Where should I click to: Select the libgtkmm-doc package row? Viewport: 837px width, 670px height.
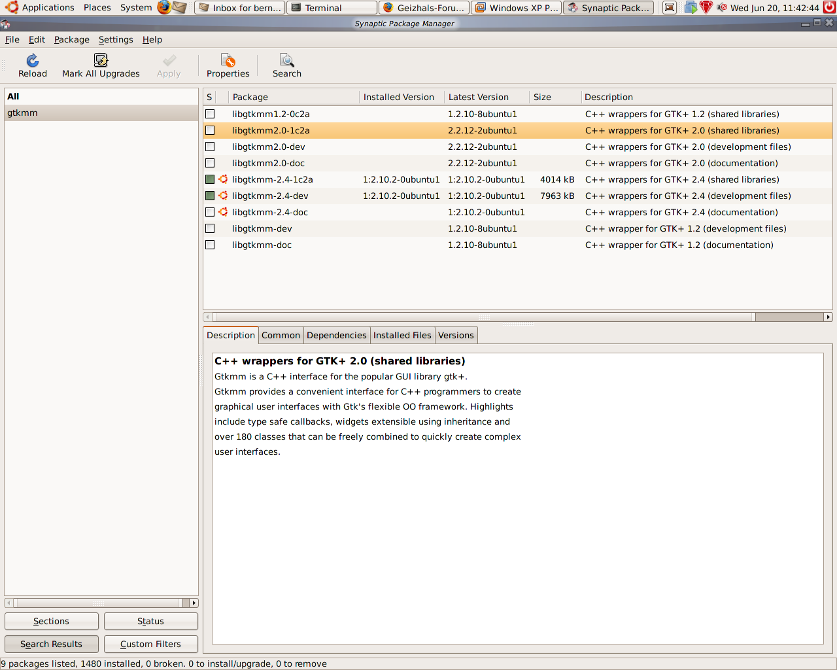pyautogui.click(x=518, y=245)
